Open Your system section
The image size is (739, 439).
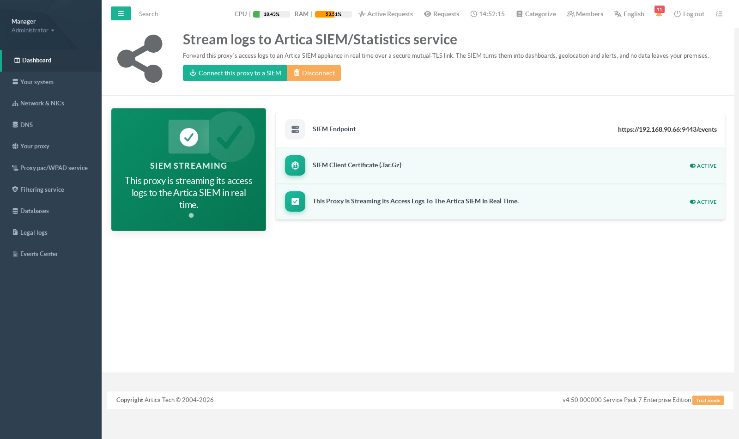pyautogui.click(x=51, y=82)
